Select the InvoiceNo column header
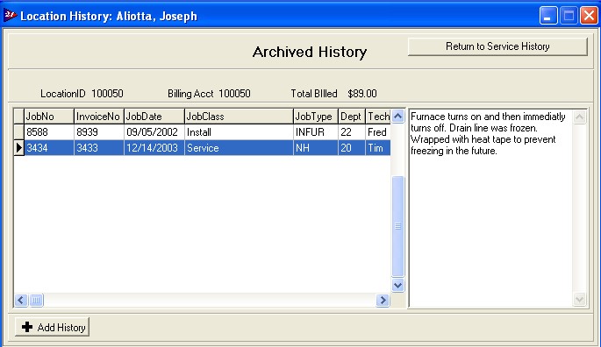 click(98, 116)
